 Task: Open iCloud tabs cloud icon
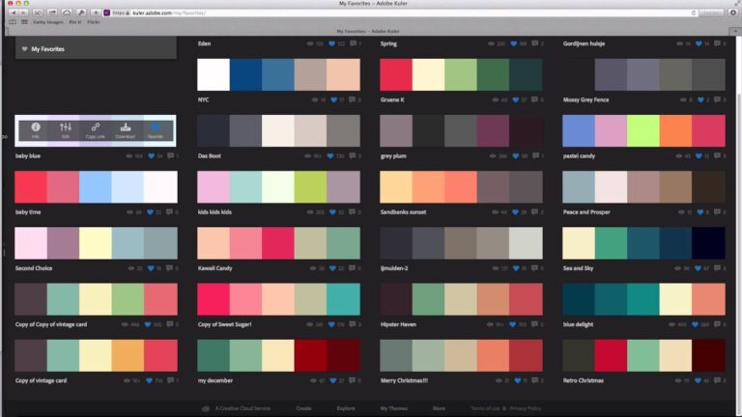click(67, 13)
